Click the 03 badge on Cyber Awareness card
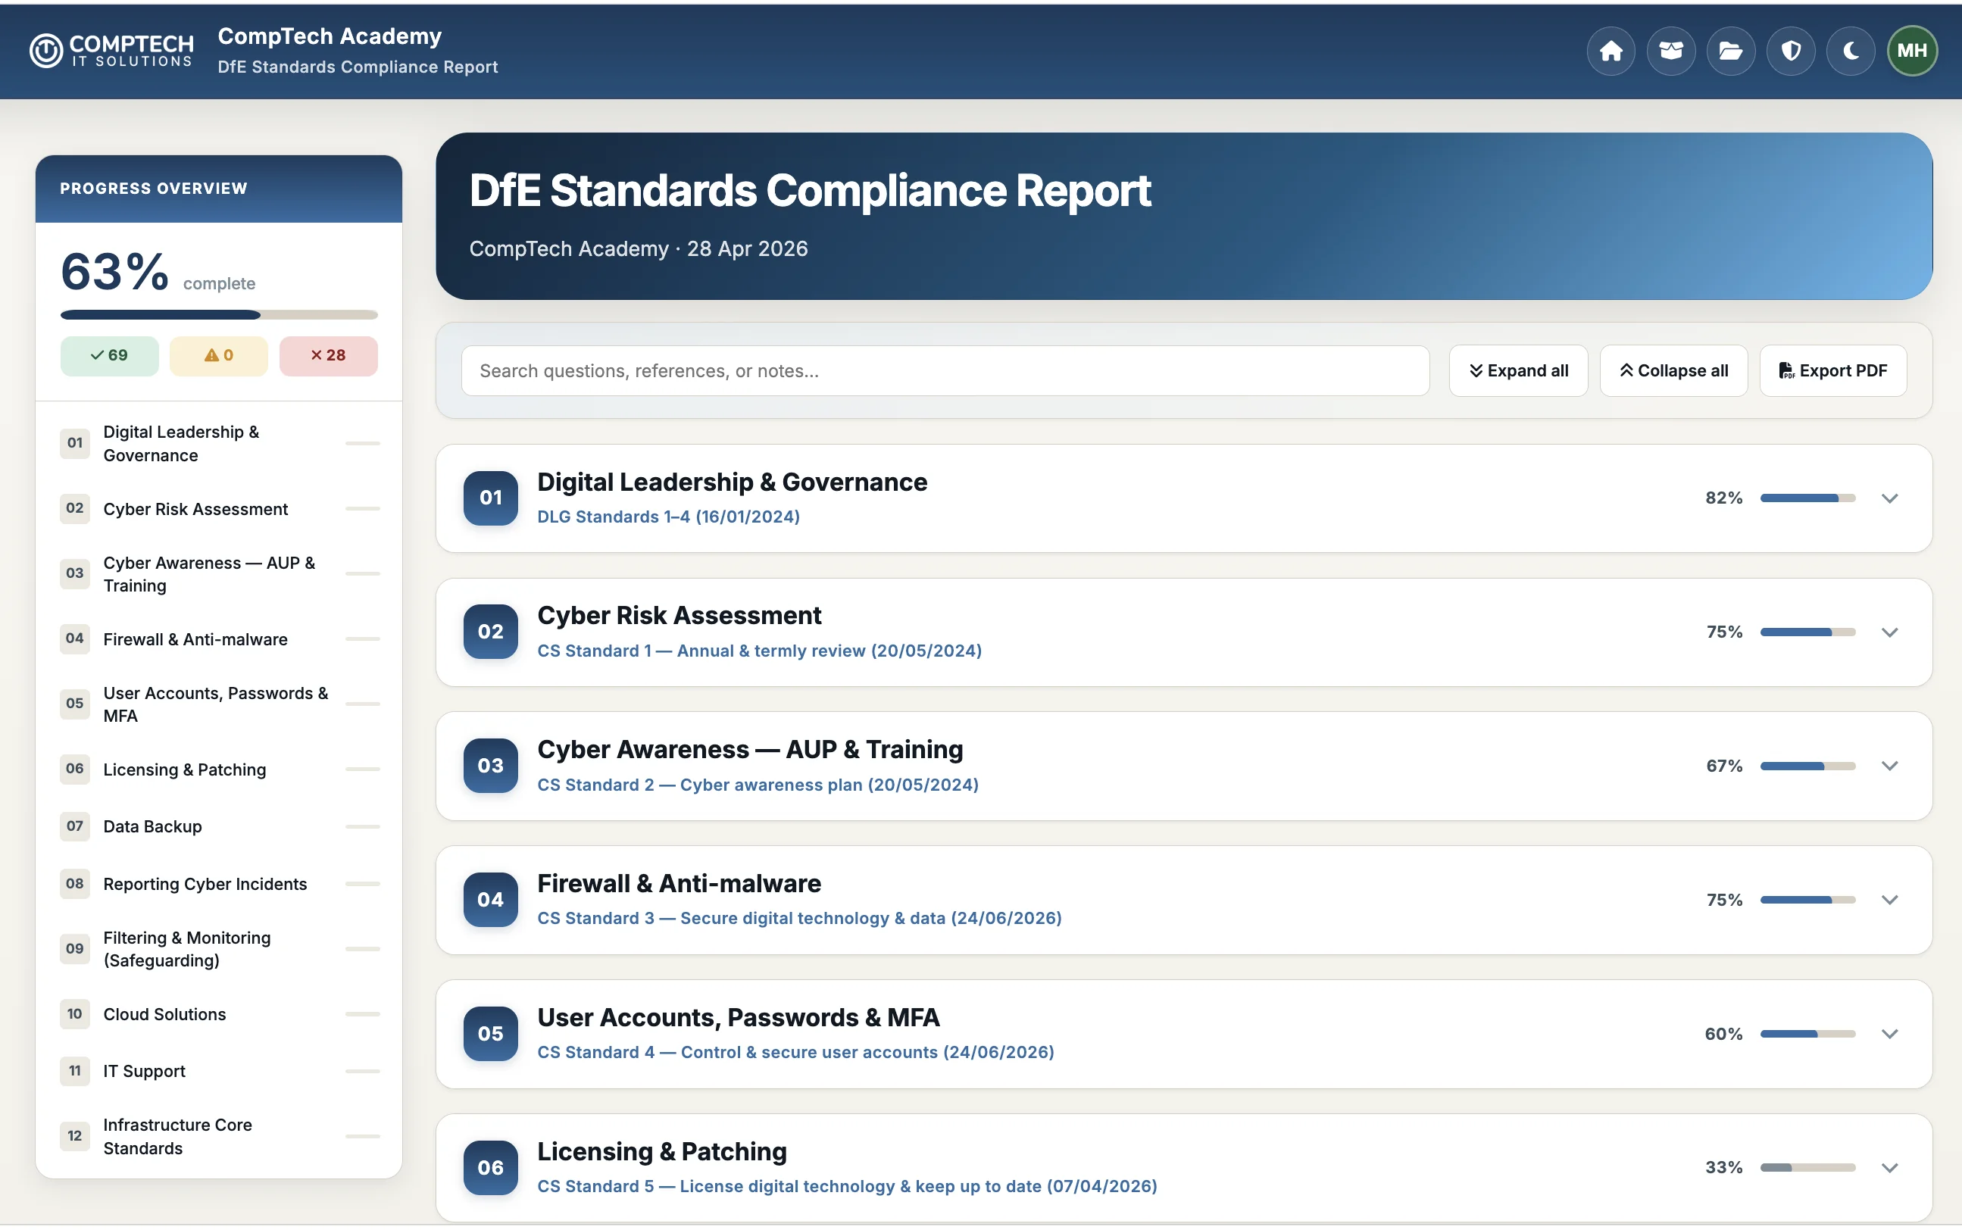 click(491, 766)
